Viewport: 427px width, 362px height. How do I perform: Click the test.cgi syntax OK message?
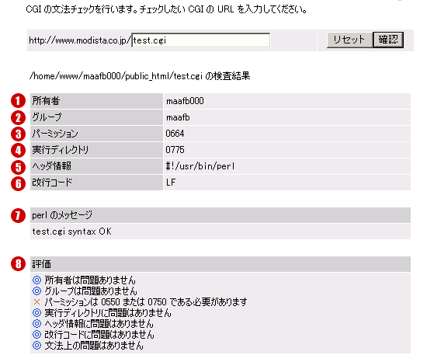(72, 231)
